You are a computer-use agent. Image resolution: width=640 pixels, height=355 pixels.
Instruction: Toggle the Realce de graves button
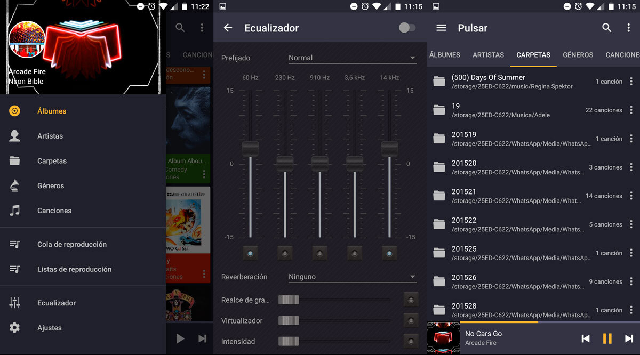coord(411,300)
